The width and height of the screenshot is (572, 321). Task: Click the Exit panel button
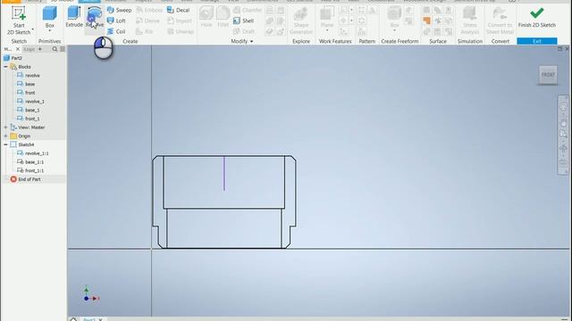click(x=536, y=41)
